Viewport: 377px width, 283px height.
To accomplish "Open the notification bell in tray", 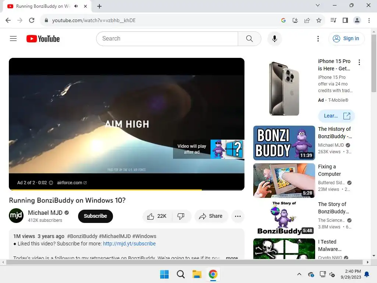I will [x=367, y=274].
